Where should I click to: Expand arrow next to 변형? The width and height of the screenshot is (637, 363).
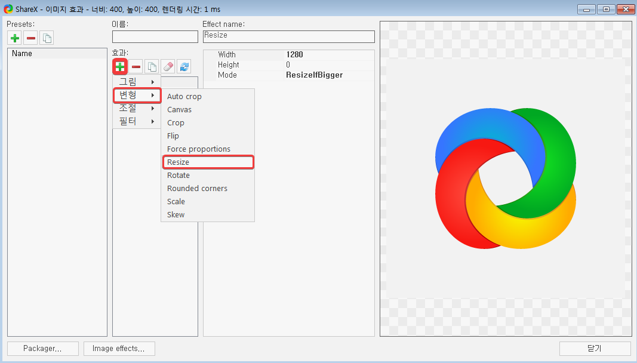(x=153, y=95)
